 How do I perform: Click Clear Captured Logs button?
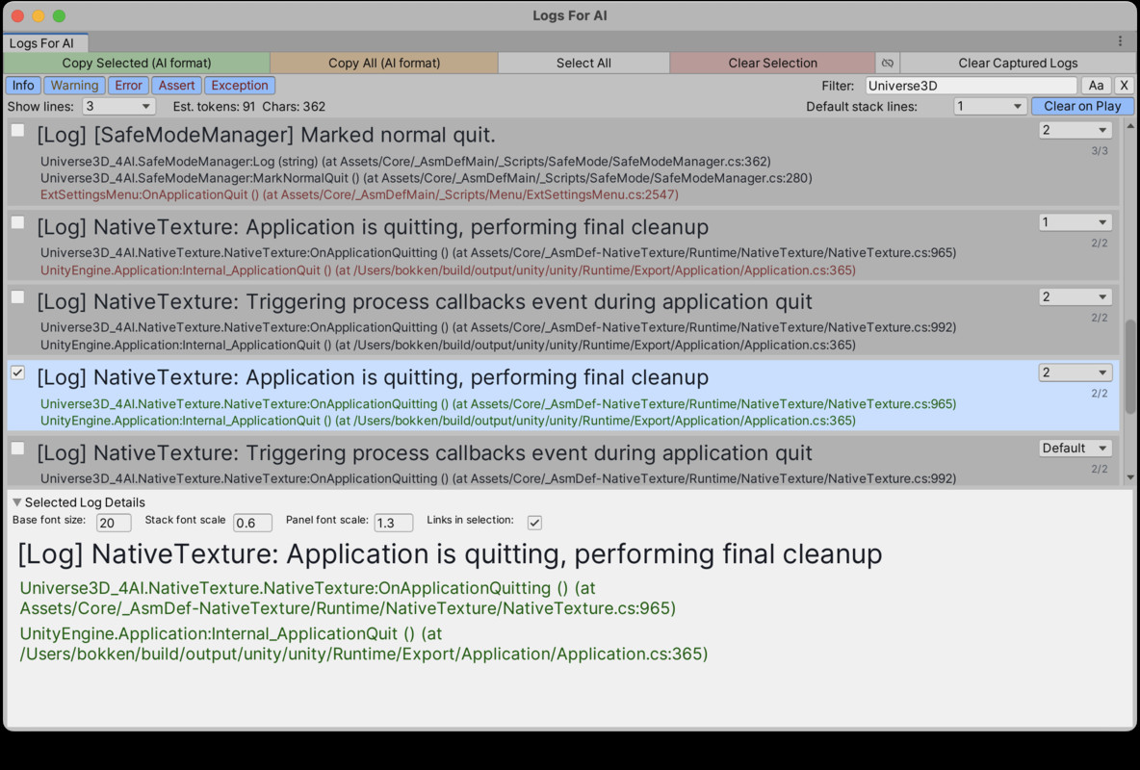pyautogui.click(x=1017, y=64)
